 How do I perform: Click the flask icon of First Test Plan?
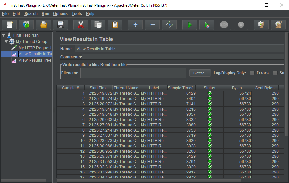(x=9, y=35)
